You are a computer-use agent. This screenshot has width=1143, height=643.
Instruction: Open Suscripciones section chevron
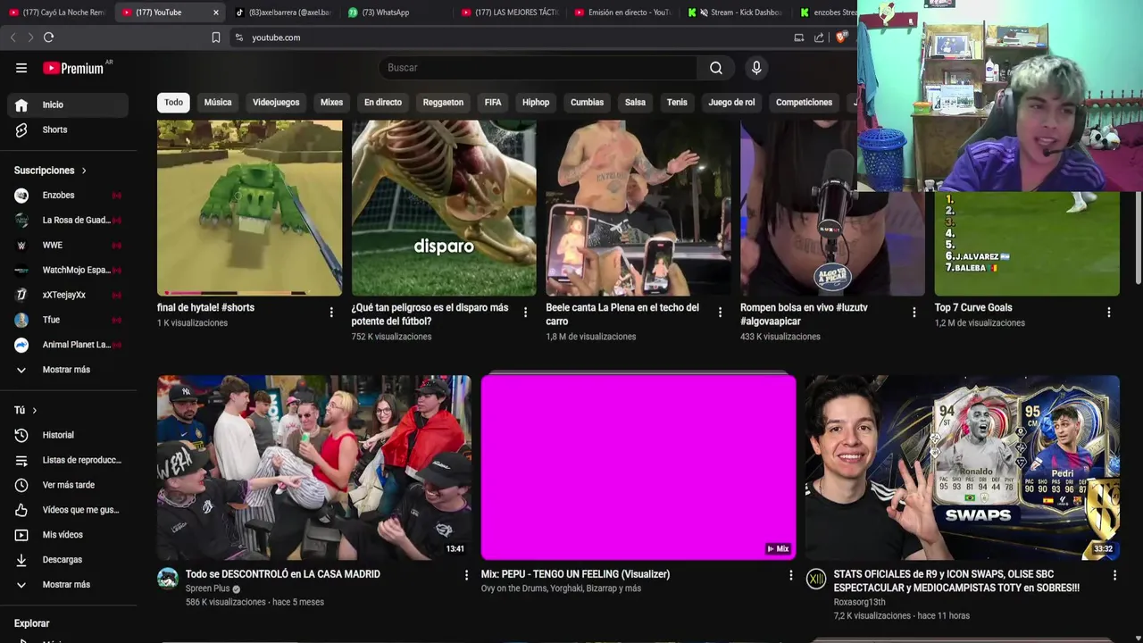(x=84, y=171)
